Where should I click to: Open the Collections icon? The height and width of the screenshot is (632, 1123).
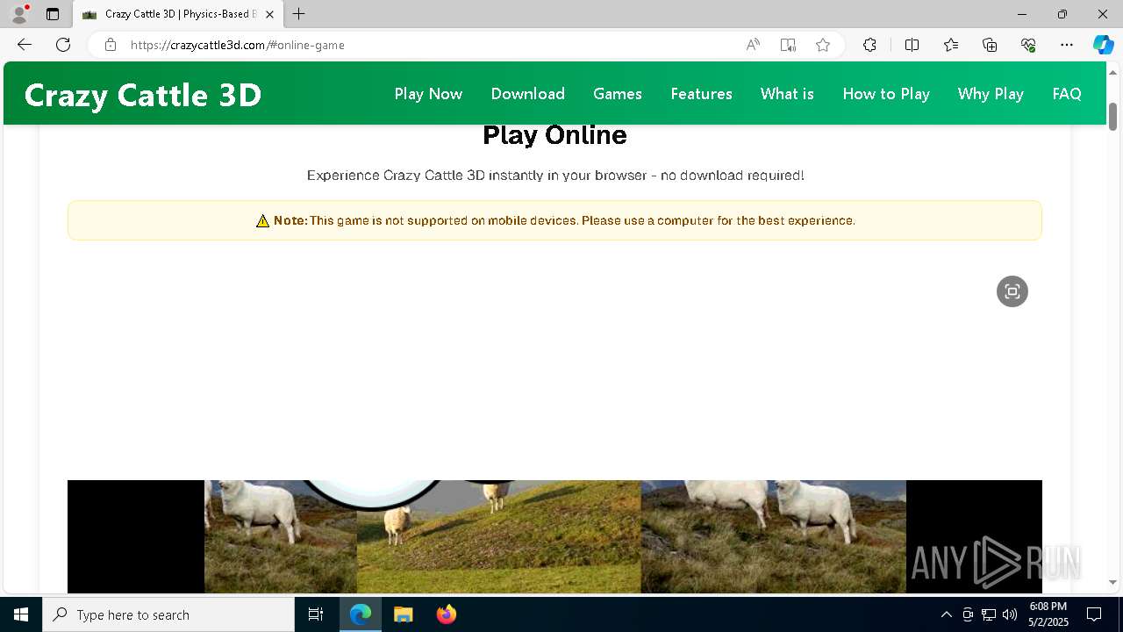click(990, 45)
